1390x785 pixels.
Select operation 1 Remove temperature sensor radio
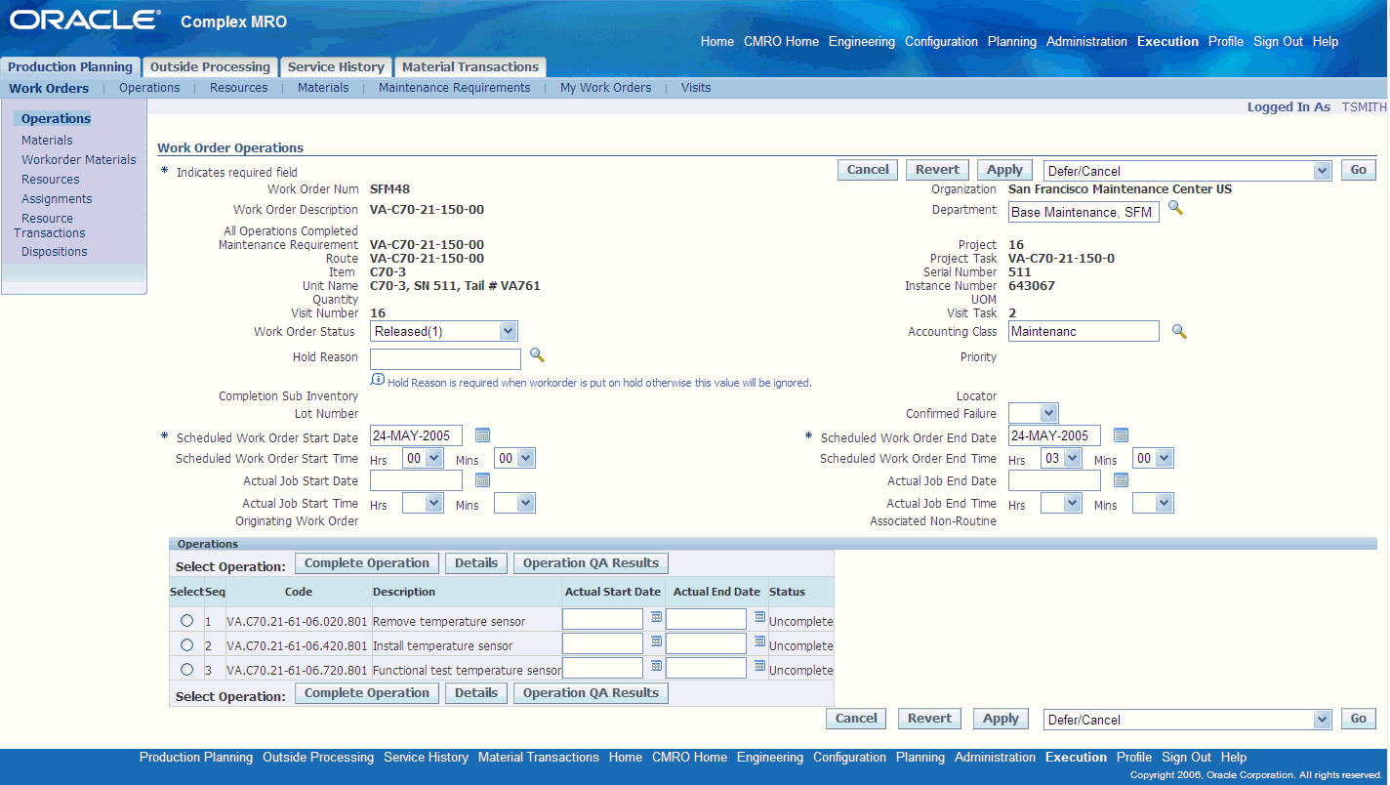[186, 620]
